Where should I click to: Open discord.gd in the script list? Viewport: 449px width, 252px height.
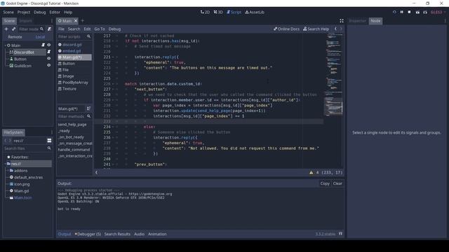72,45
